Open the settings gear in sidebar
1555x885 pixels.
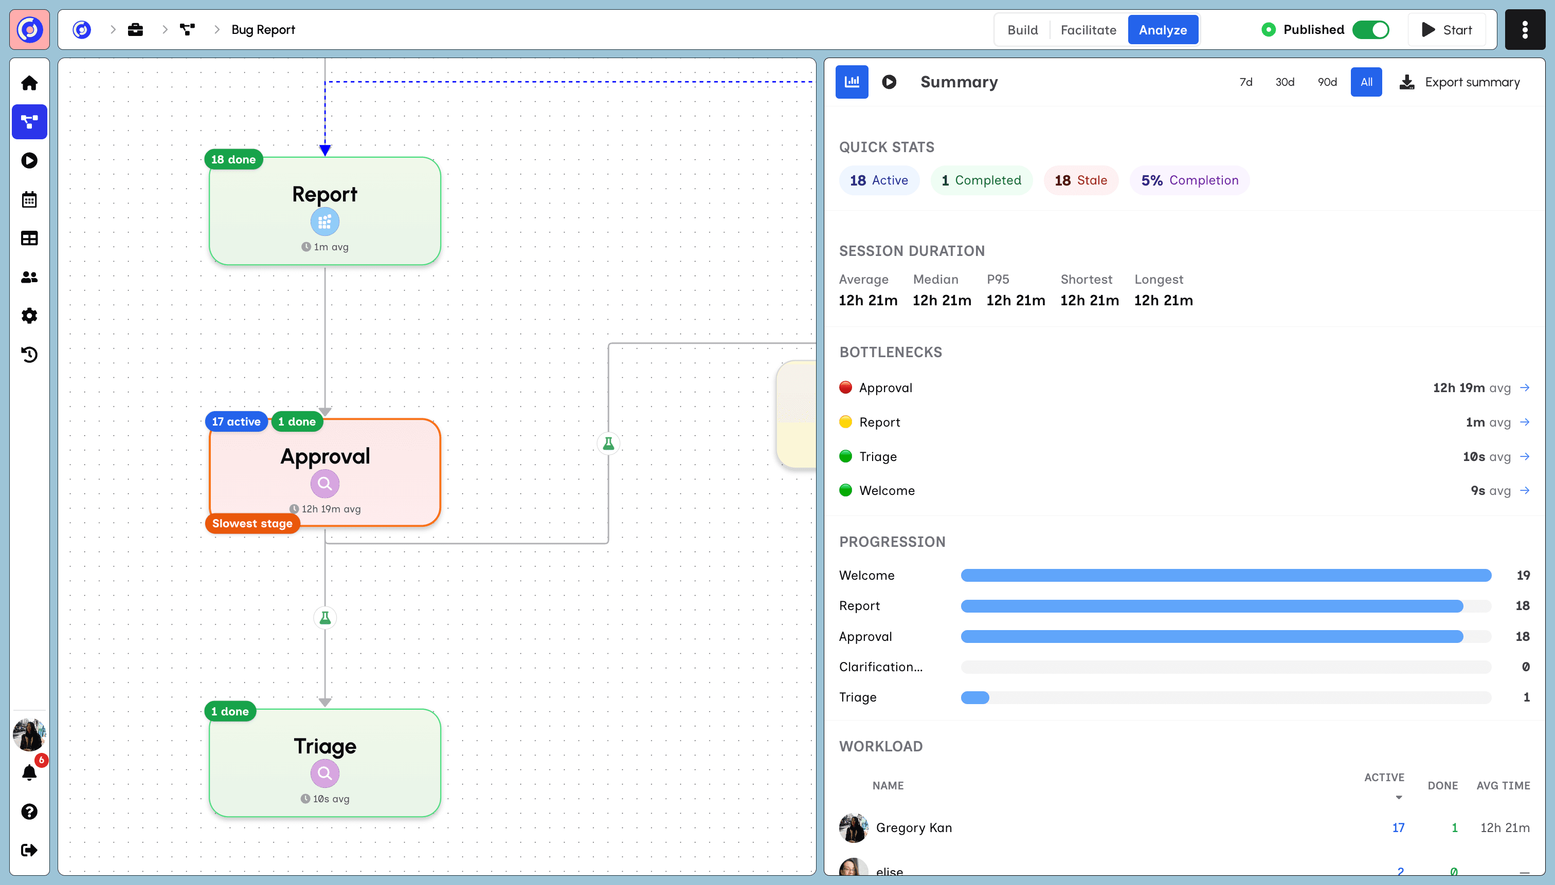(x=29, y=316)
